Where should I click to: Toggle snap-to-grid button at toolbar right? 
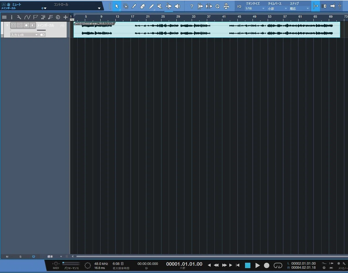tap(316, 6)
